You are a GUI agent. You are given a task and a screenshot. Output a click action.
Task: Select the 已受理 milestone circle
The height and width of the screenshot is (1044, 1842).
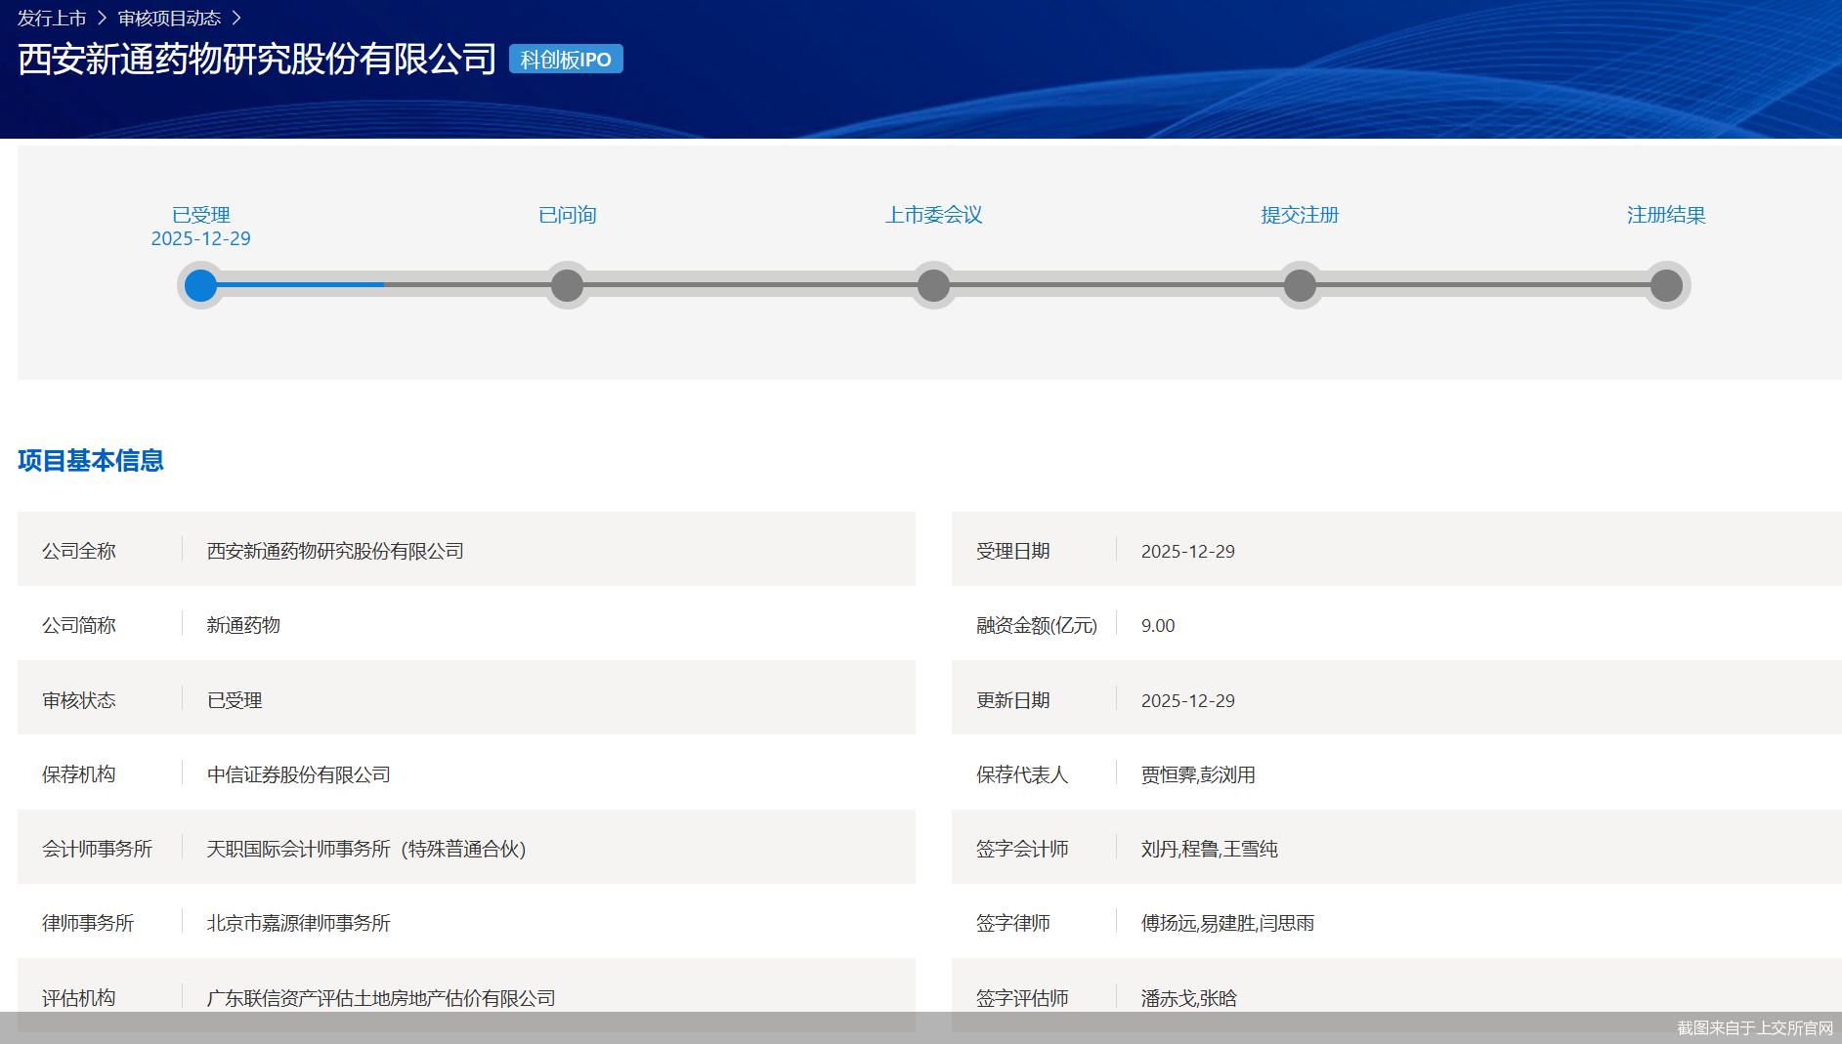tap(199, 285)
